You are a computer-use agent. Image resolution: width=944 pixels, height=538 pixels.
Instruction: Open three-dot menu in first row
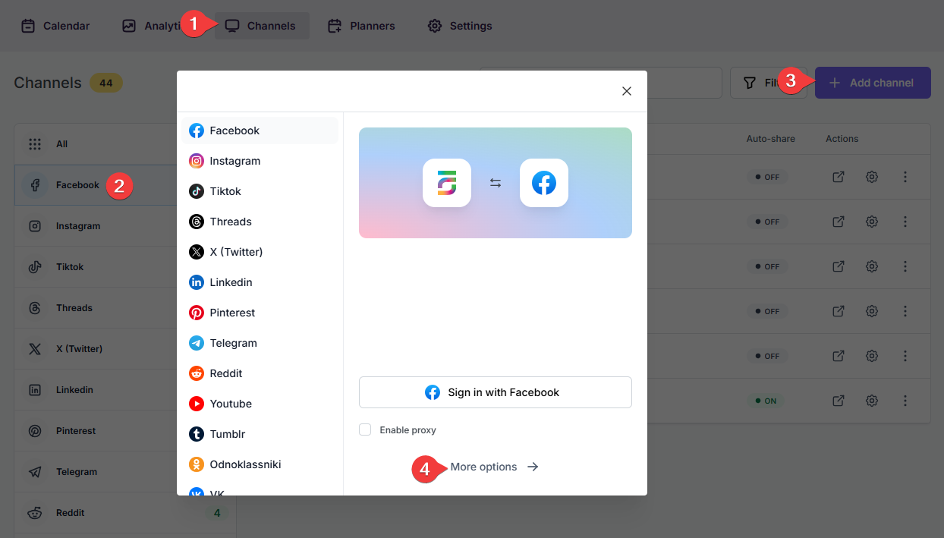point(905,177)
